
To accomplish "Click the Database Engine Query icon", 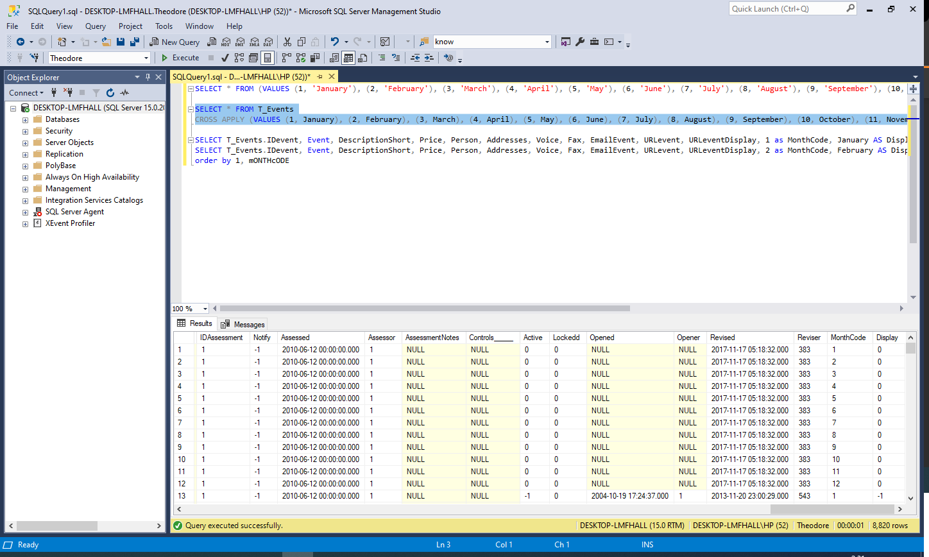I will pos(212,42).
